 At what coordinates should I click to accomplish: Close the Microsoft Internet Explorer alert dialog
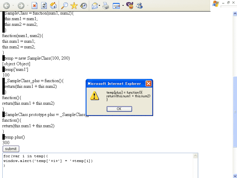point(148,84)
